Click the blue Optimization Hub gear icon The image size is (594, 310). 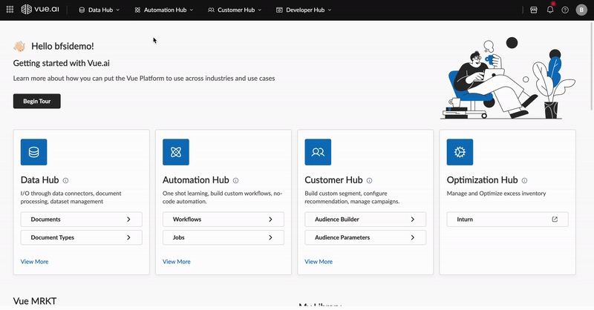pos(460,152)
